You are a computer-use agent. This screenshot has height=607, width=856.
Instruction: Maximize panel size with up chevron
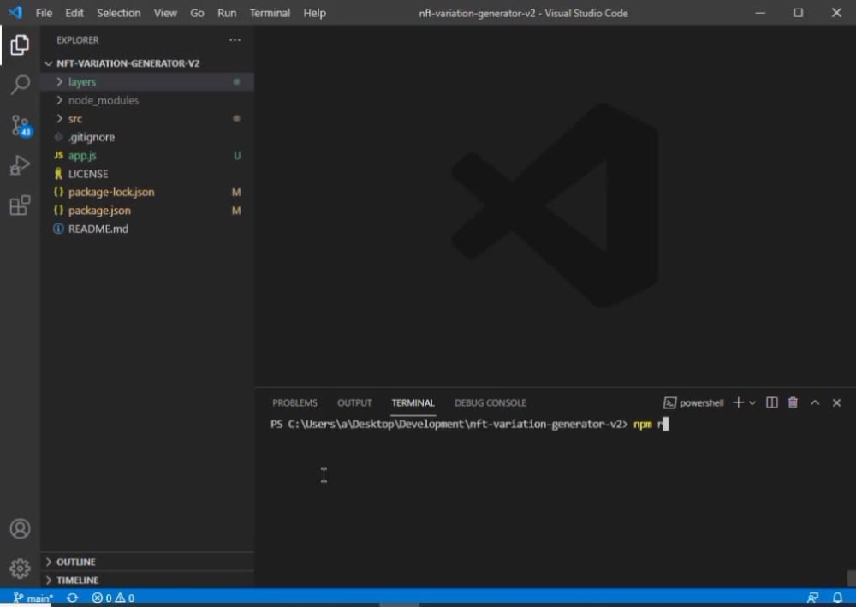815,402
